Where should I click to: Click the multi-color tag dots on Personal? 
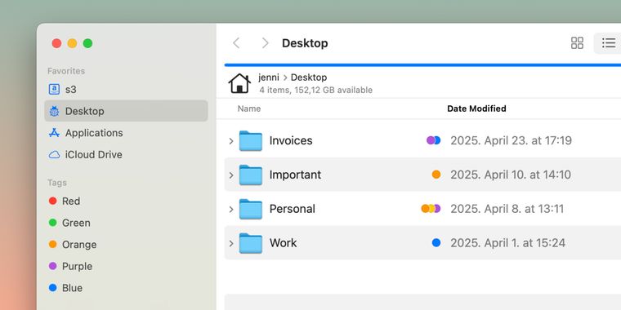point(431,208)
